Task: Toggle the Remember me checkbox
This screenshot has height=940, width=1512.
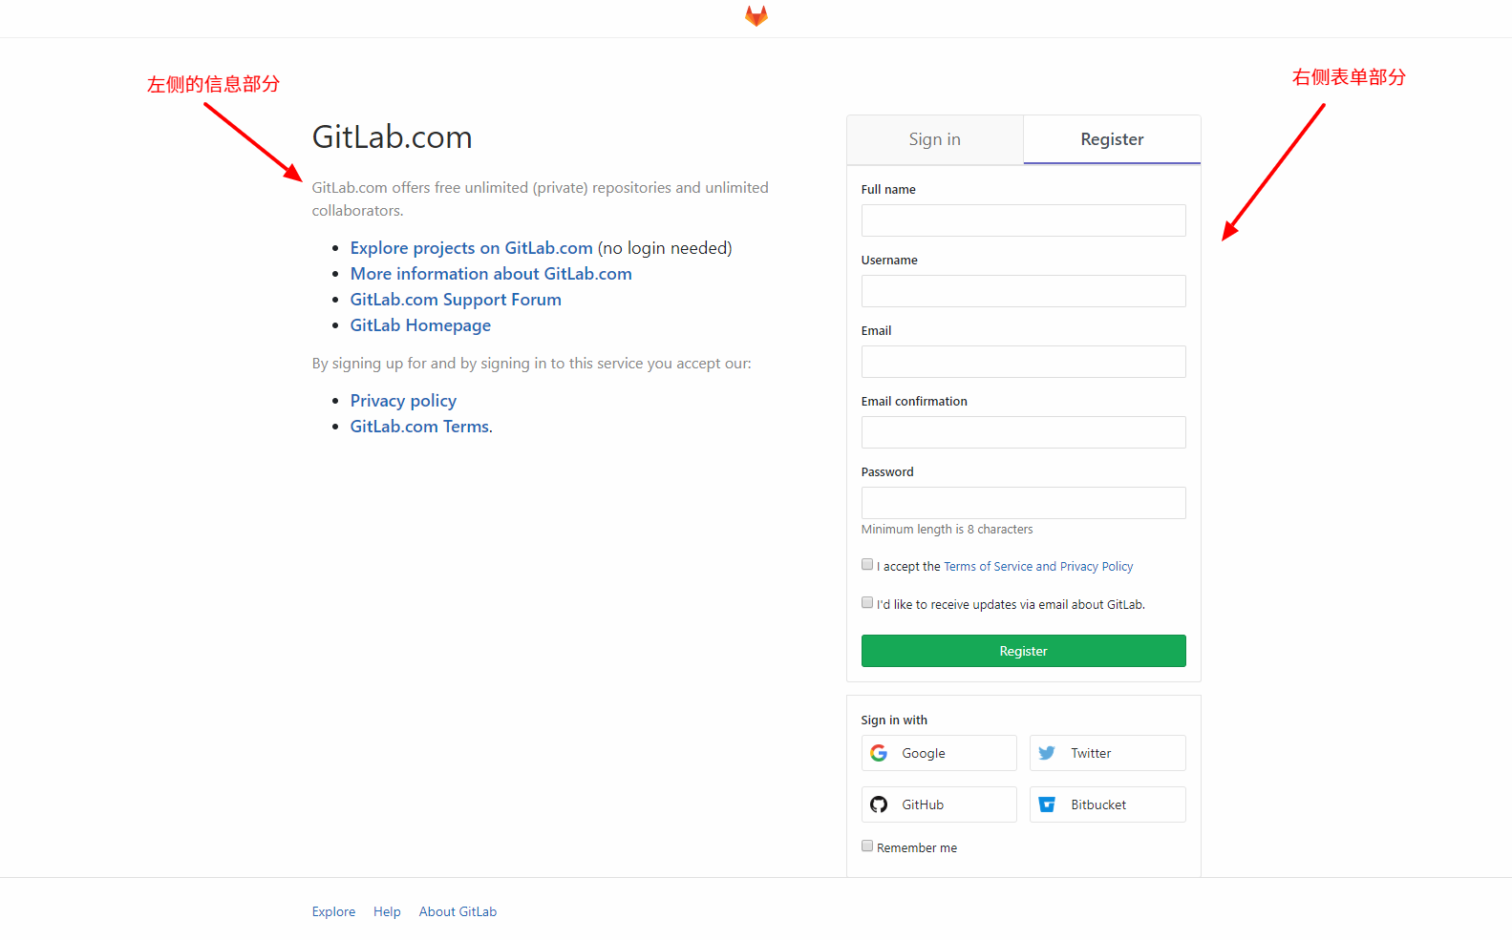Action: (x=867, y=846)
